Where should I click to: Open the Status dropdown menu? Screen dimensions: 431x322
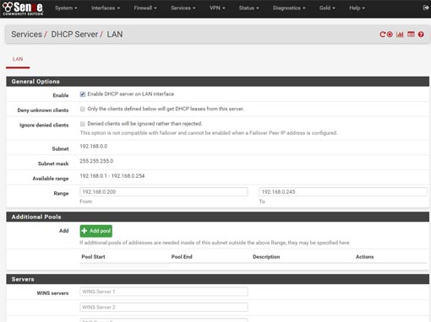coord(249,8)
